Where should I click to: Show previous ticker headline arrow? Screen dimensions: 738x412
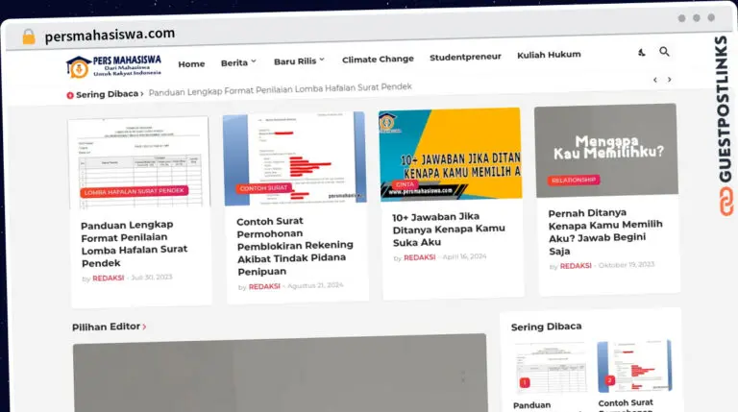coord(655,80)
